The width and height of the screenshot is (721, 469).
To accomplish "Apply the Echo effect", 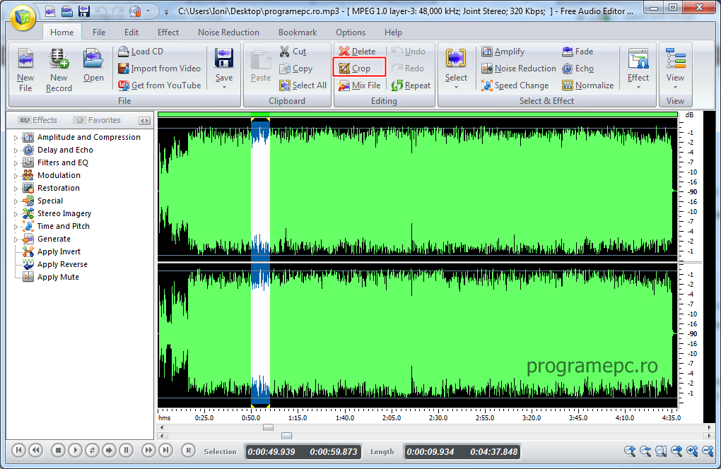I will click(578, 69).
